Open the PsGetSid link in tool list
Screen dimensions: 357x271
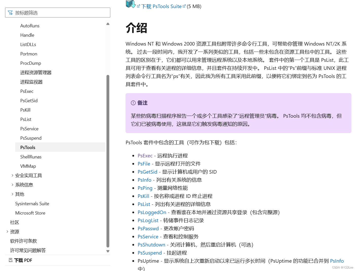point(147,172)
